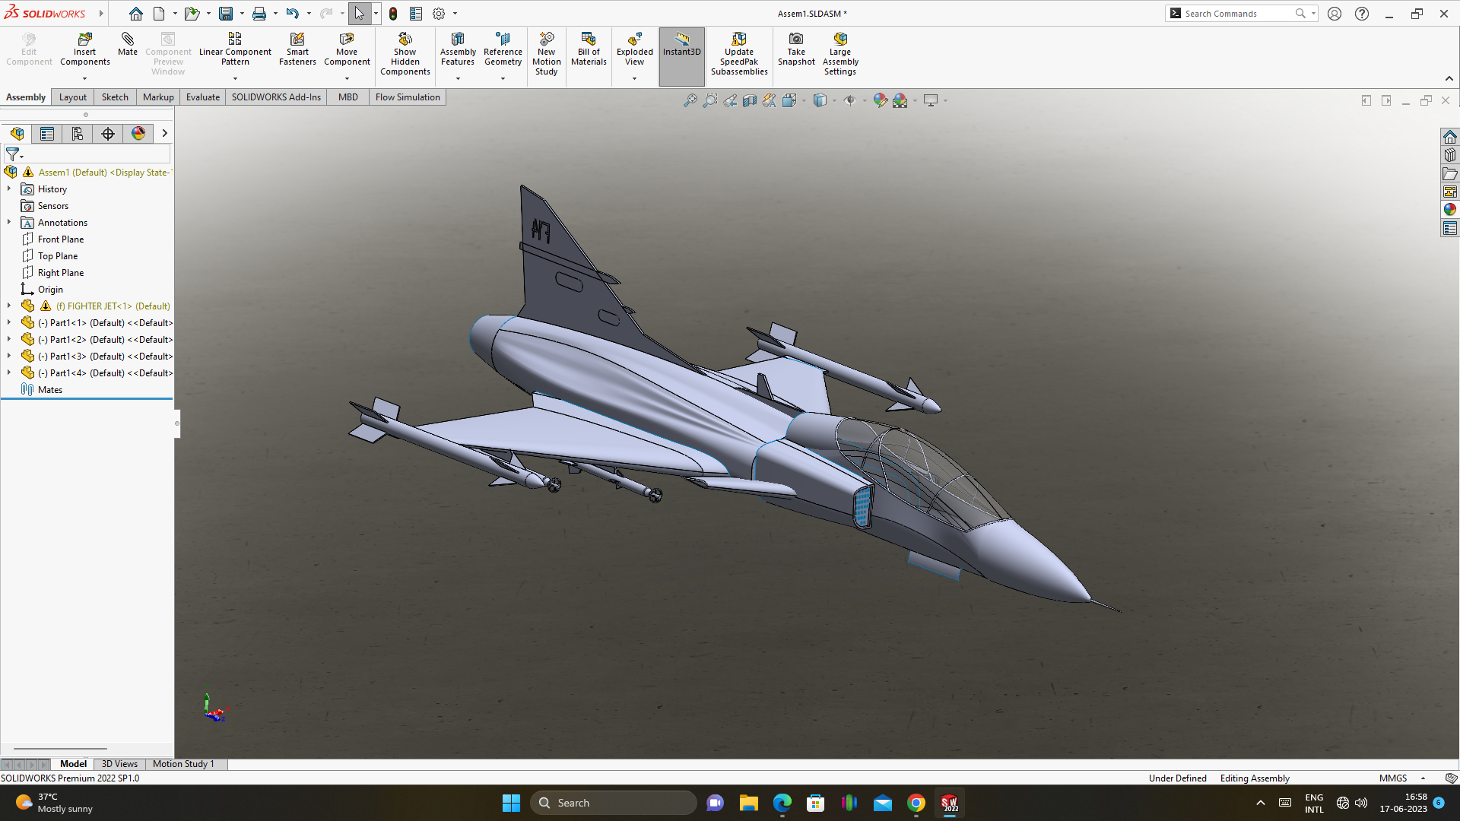The height and width of the screenshot is (821, 1460).
Task: Switch to the Layout tab
Action: click(73, 97)
